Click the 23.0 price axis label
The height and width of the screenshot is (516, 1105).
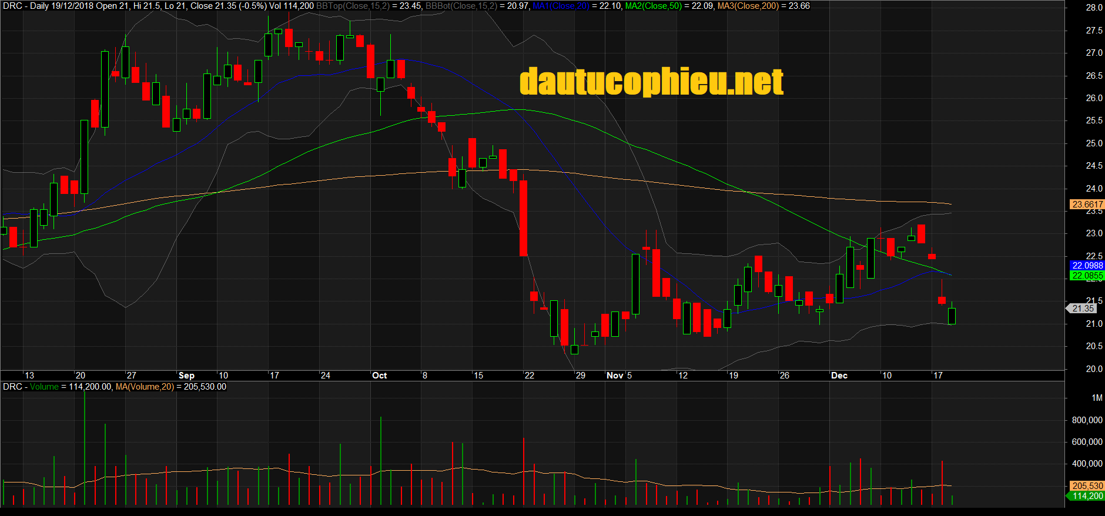coord(1094,233)
